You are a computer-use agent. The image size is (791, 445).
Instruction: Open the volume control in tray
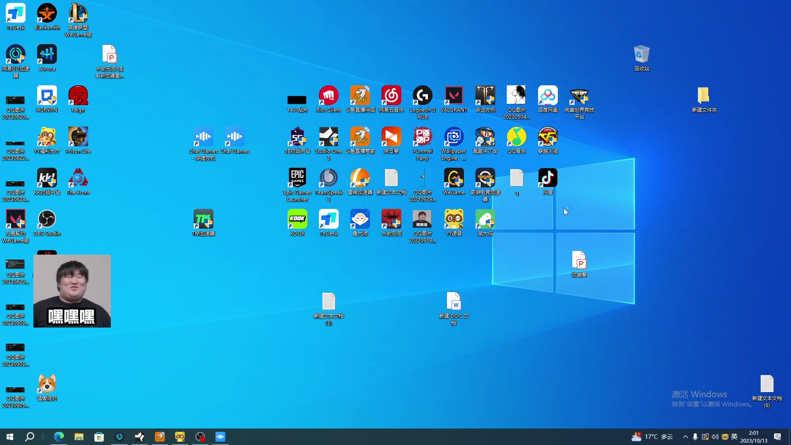click(715, 437)
